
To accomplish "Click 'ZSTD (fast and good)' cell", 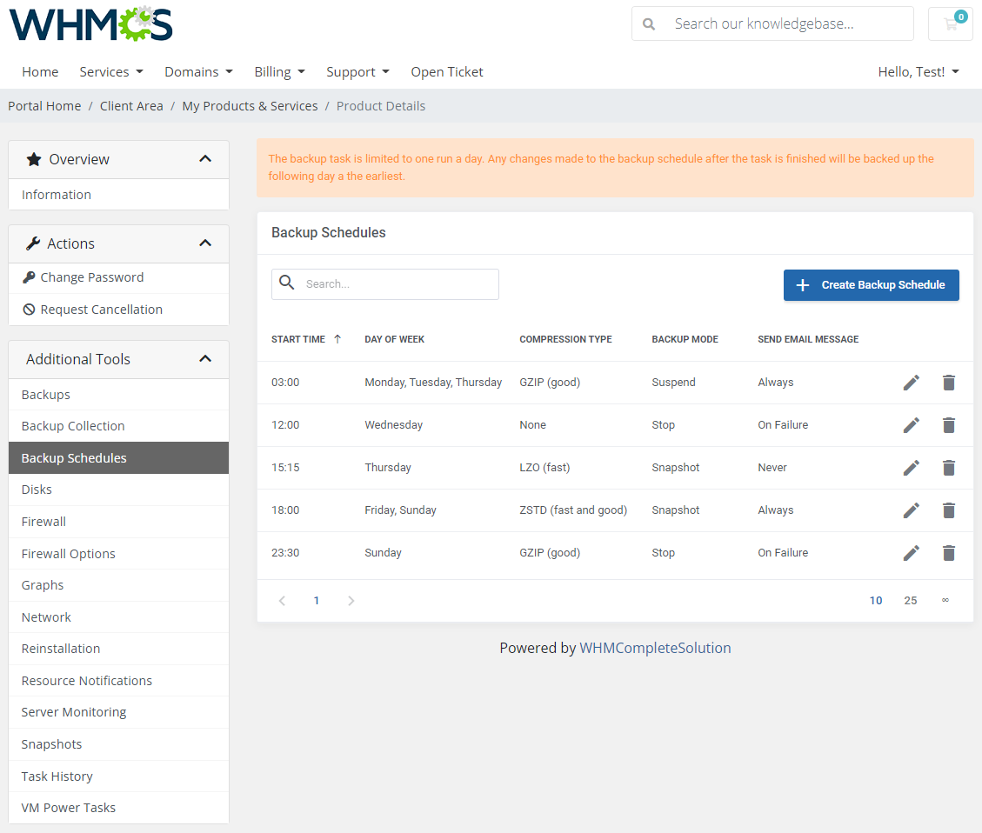I will (573, 510).
